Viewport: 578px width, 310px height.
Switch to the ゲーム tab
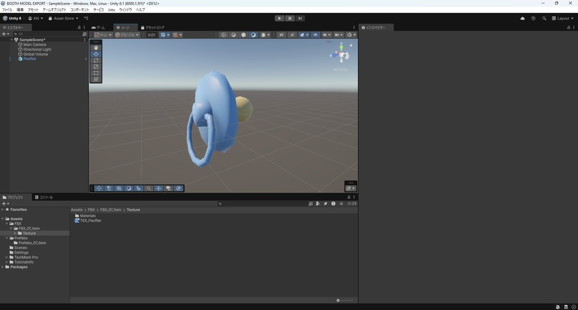(98, 28)
